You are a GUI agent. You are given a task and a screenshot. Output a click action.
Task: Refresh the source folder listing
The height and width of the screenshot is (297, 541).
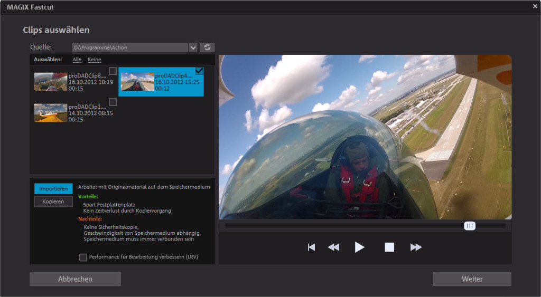207,47
